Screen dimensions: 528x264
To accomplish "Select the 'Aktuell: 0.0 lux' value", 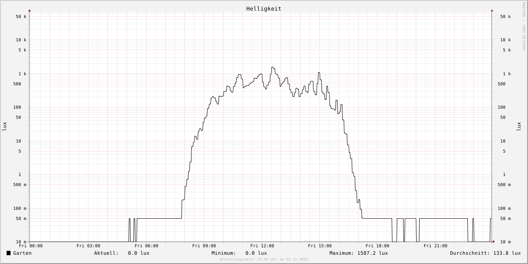I will pos(121,253).
